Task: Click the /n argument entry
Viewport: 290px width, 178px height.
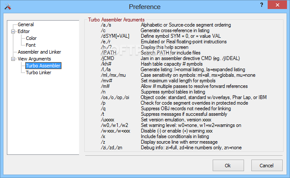Action: 103,92
